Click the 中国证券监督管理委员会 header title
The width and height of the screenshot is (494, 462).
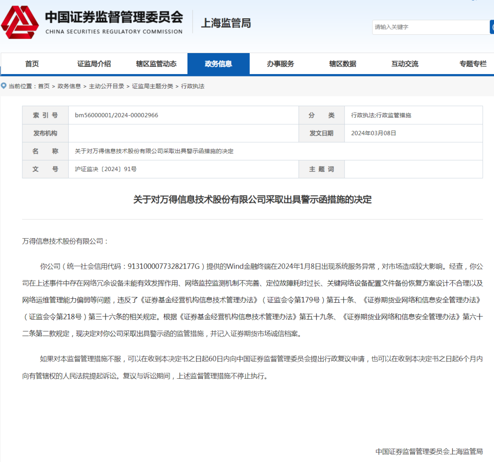pos(114,17)
